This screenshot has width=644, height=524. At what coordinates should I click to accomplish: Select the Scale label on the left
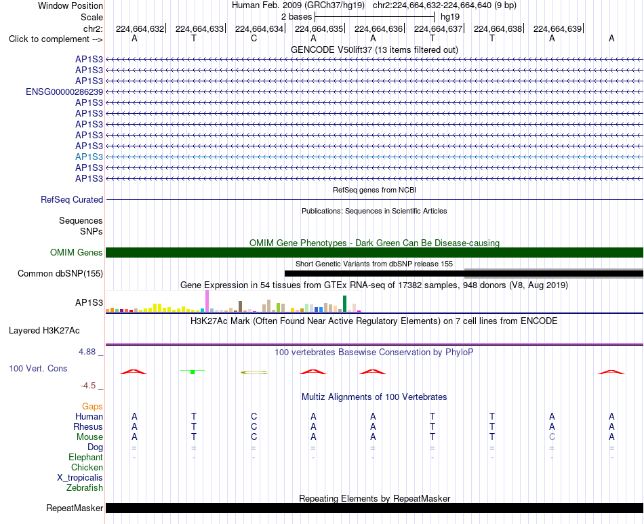pos(92,17)
